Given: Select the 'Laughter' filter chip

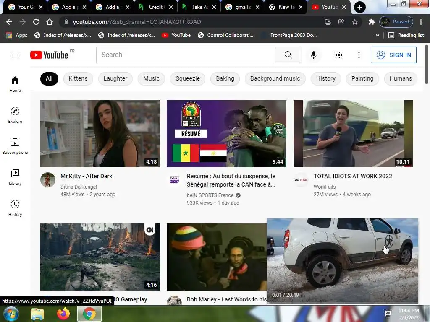Looking at the screenshot, I should [115, 78].
